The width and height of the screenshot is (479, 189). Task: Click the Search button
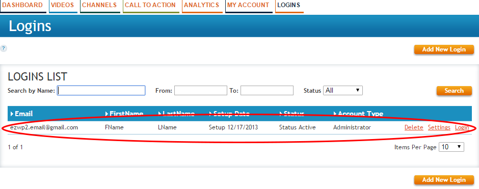pos(454,90)
